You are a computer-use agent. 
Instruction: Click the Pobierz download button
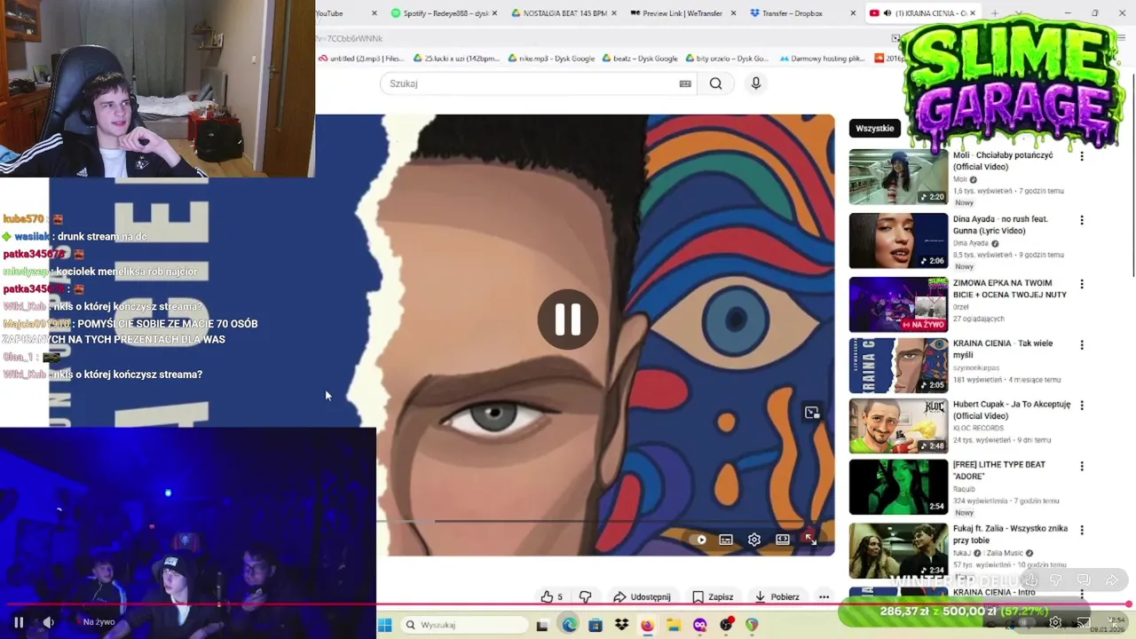click(x=777, y=597)
